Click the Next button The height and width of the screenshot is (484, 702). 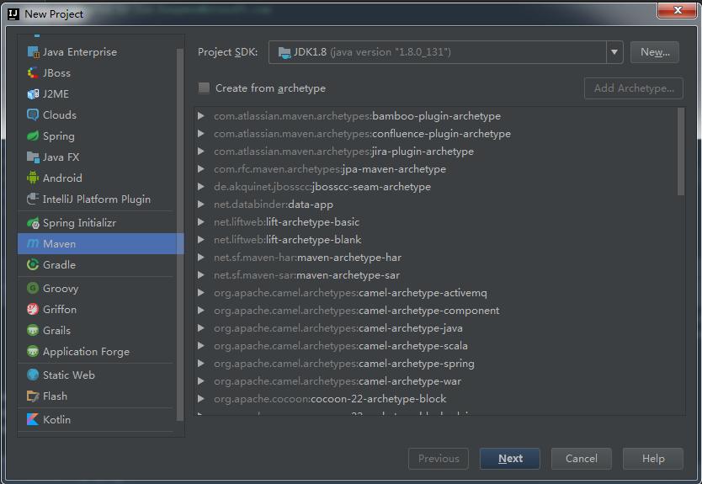click(510, 459)
